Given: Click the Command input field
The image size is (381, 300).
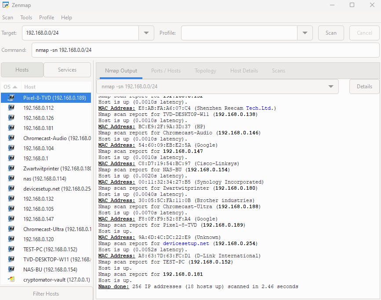Looking at the screenshot, I should (x=205, y=50).
